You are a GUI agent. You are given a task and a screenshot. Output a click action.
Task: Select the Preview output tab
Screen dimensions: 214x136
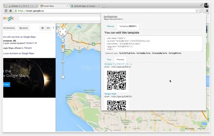120,59
